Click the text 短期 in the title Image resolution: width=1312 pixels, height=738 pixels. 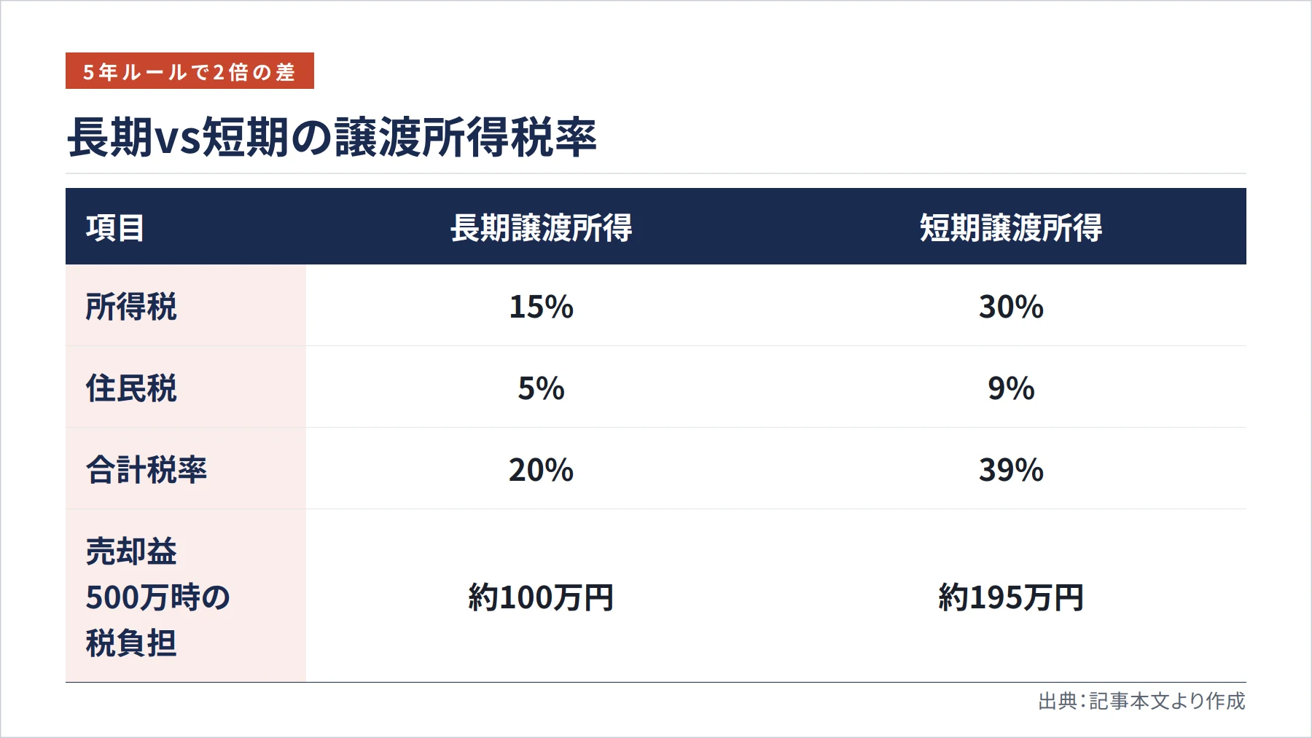[x=245, y=137]
